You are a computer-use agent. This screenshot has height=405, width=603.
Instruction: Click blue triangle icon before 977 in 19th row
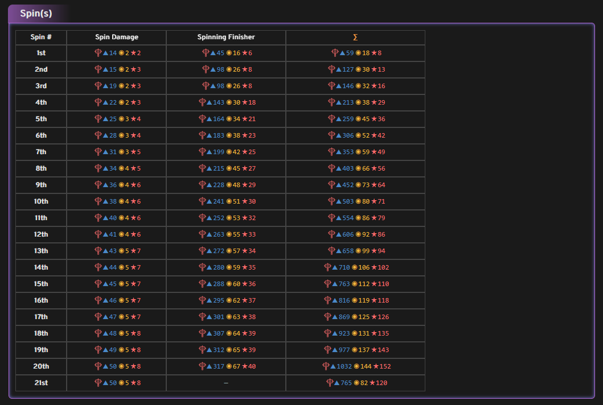click(x=335, y=350)
